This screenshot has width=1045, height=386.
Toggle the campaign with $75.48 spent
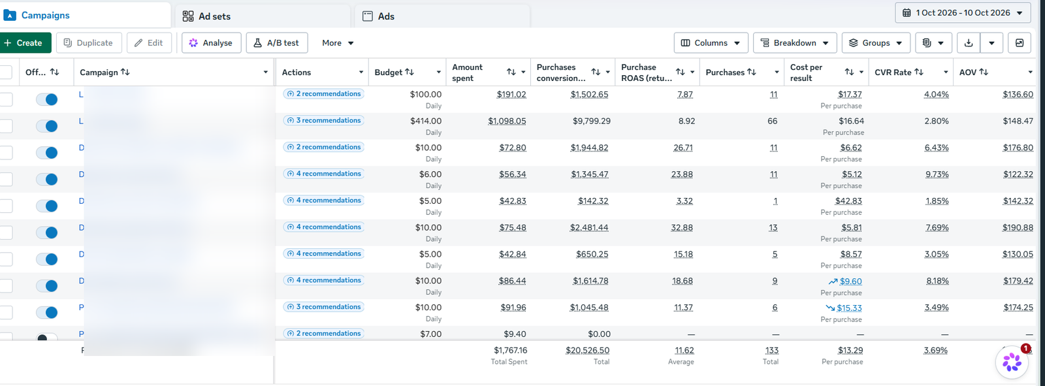click(47, 233)
